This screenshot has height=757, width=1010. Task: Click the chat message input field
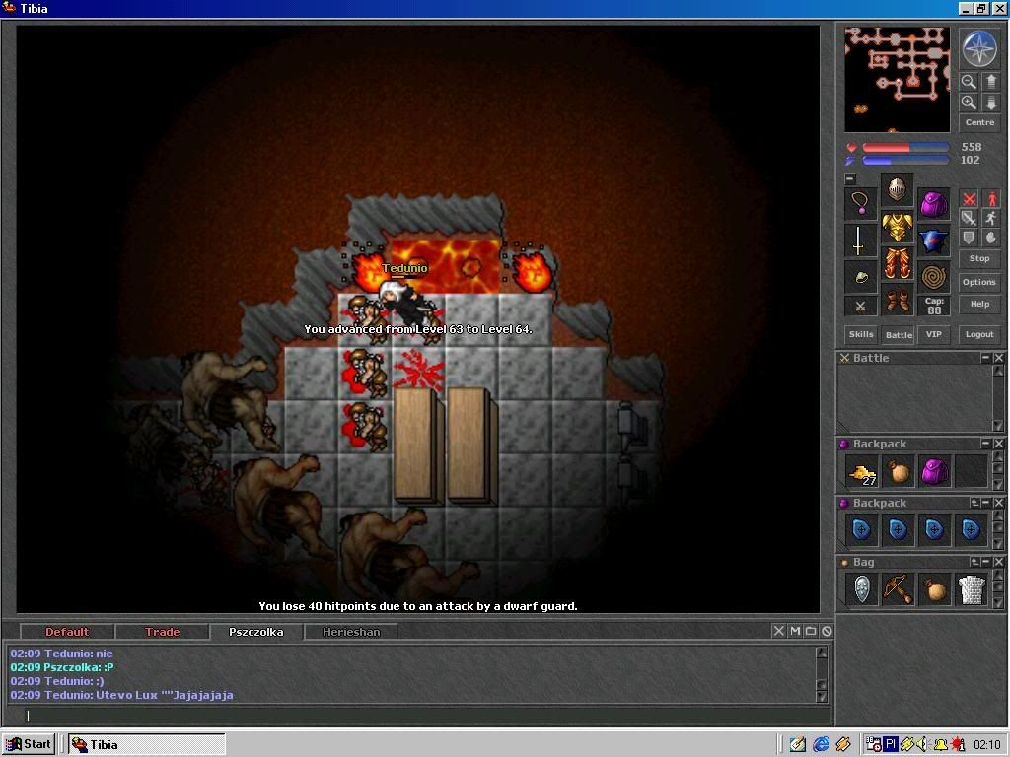coord(426,716)
